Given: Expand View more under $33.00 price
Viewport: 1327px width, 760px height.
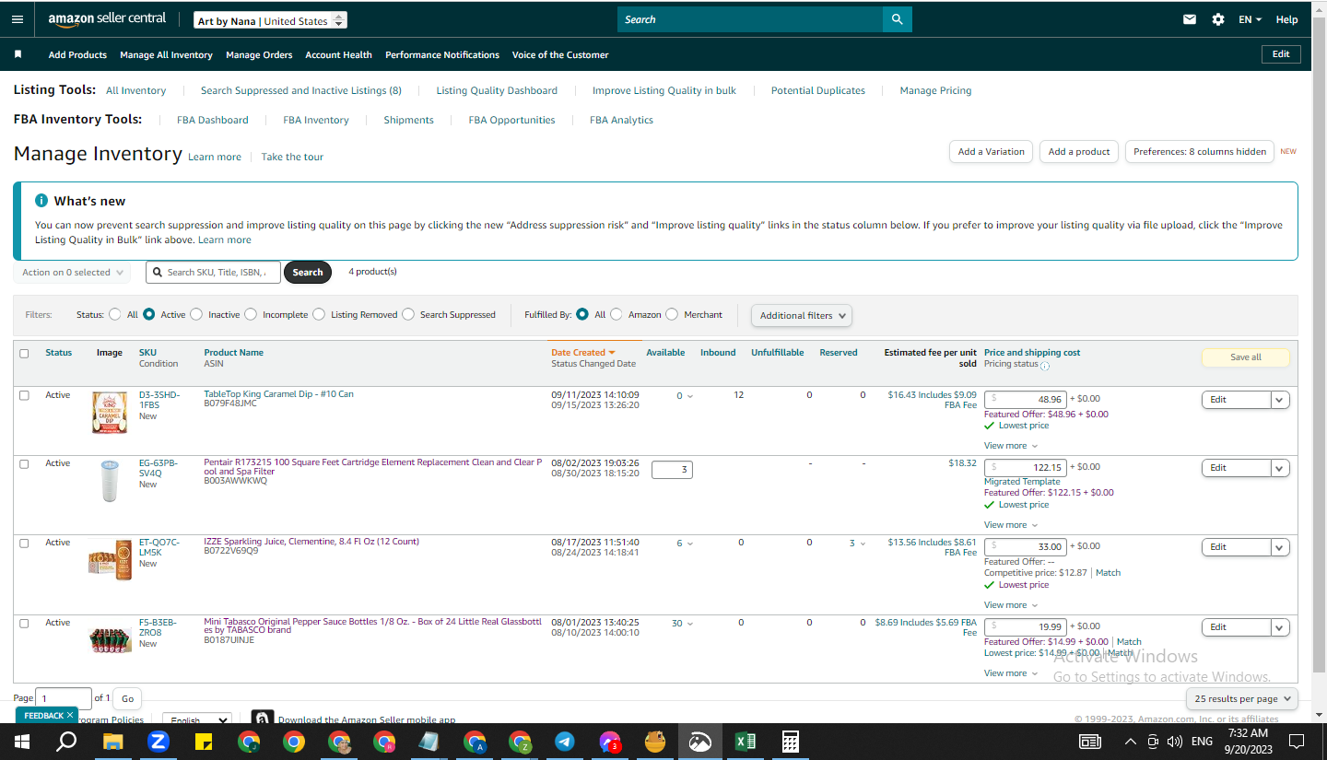Looking at the screenshot, I should click(x=1010, y=605).
